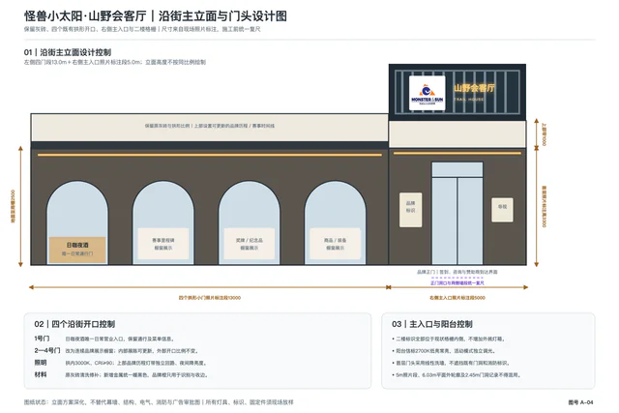
Task: Click the right vertical upper-band dimension label
Action: point(544,134)
